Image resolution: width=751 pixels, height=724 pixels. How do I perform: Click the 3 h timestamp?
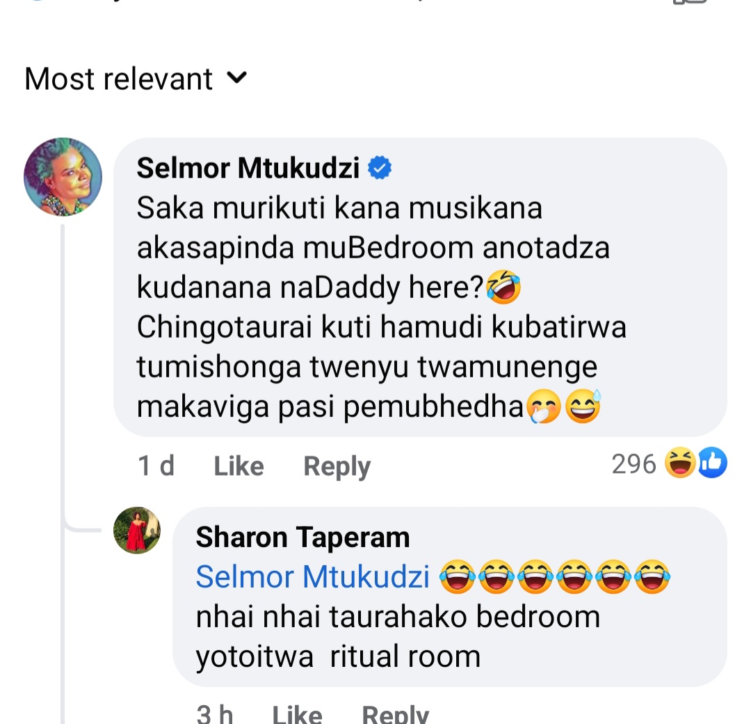point(215,714)
